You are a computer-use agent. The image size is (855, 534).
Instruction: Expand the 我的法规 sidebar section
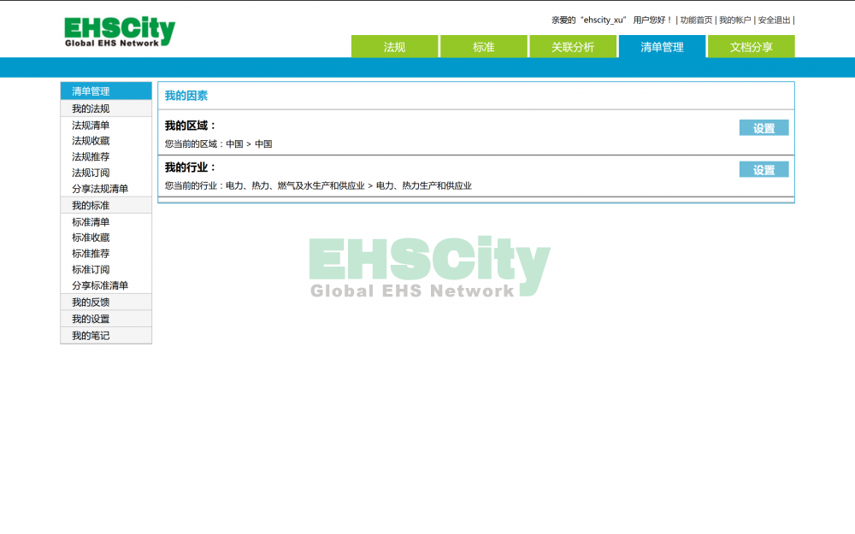click(106, 109)
